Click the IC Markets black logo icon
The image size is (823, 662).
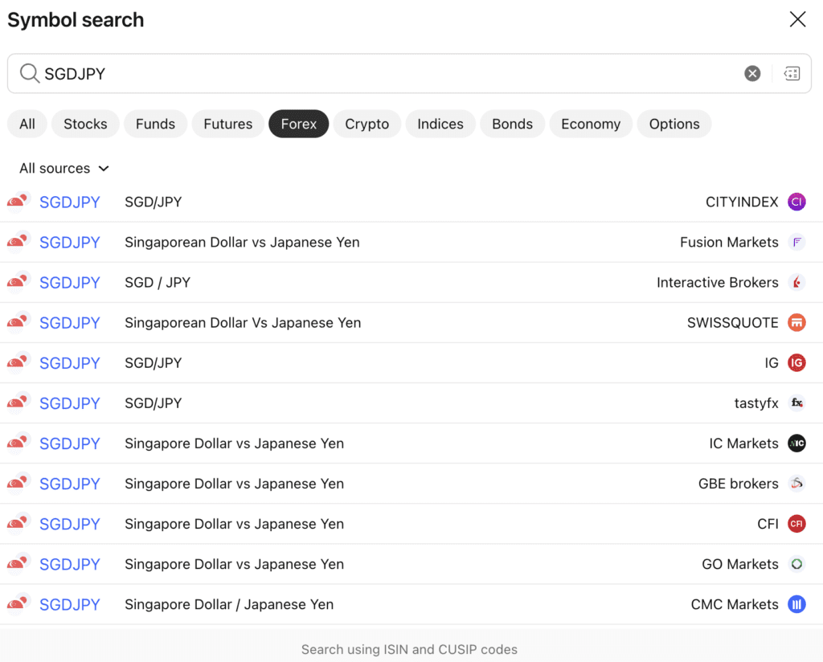point(796,443)
